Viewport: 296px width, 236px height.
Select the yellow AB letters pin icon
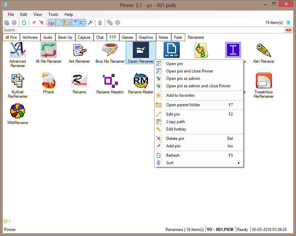coord(201,50)
